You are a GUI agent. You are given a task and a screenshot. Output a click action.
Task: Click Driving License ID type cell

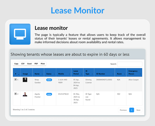point(89,81)
